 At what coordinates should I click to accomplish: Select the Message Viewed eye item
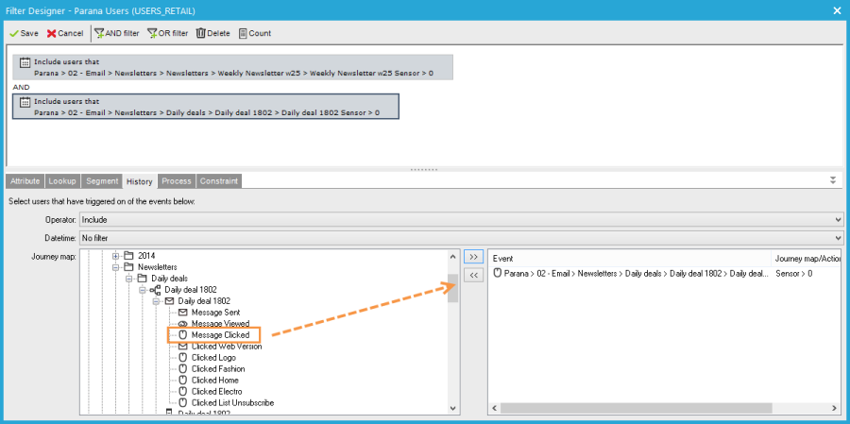(220, 324)
